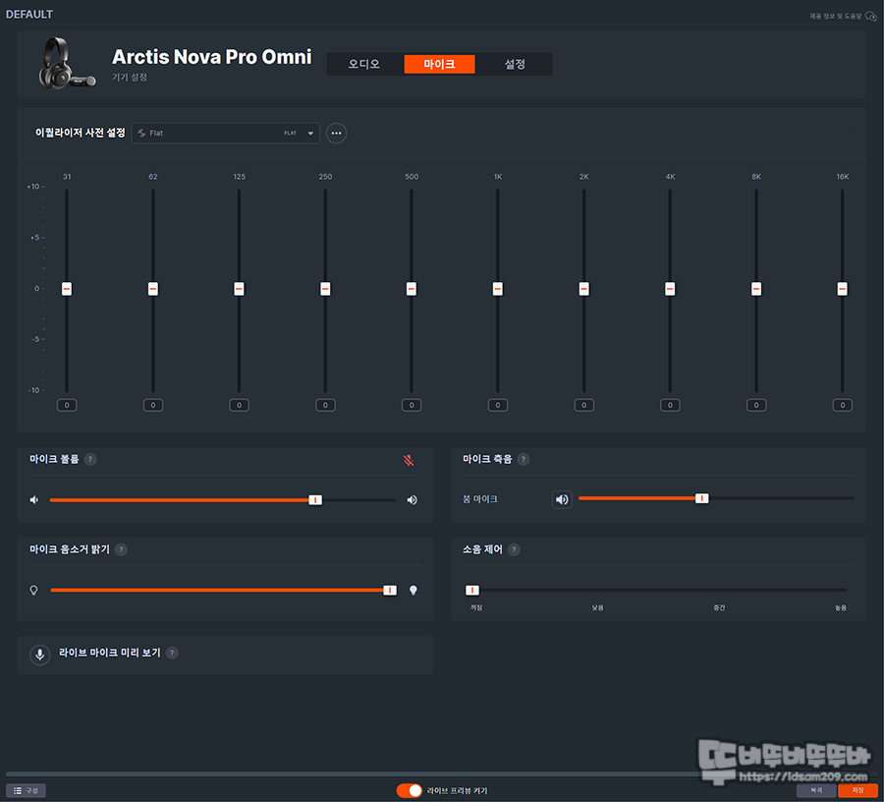Open the Flat equalizer preset dropdown
Screen dimensions: 884x802
pos(226,133)
